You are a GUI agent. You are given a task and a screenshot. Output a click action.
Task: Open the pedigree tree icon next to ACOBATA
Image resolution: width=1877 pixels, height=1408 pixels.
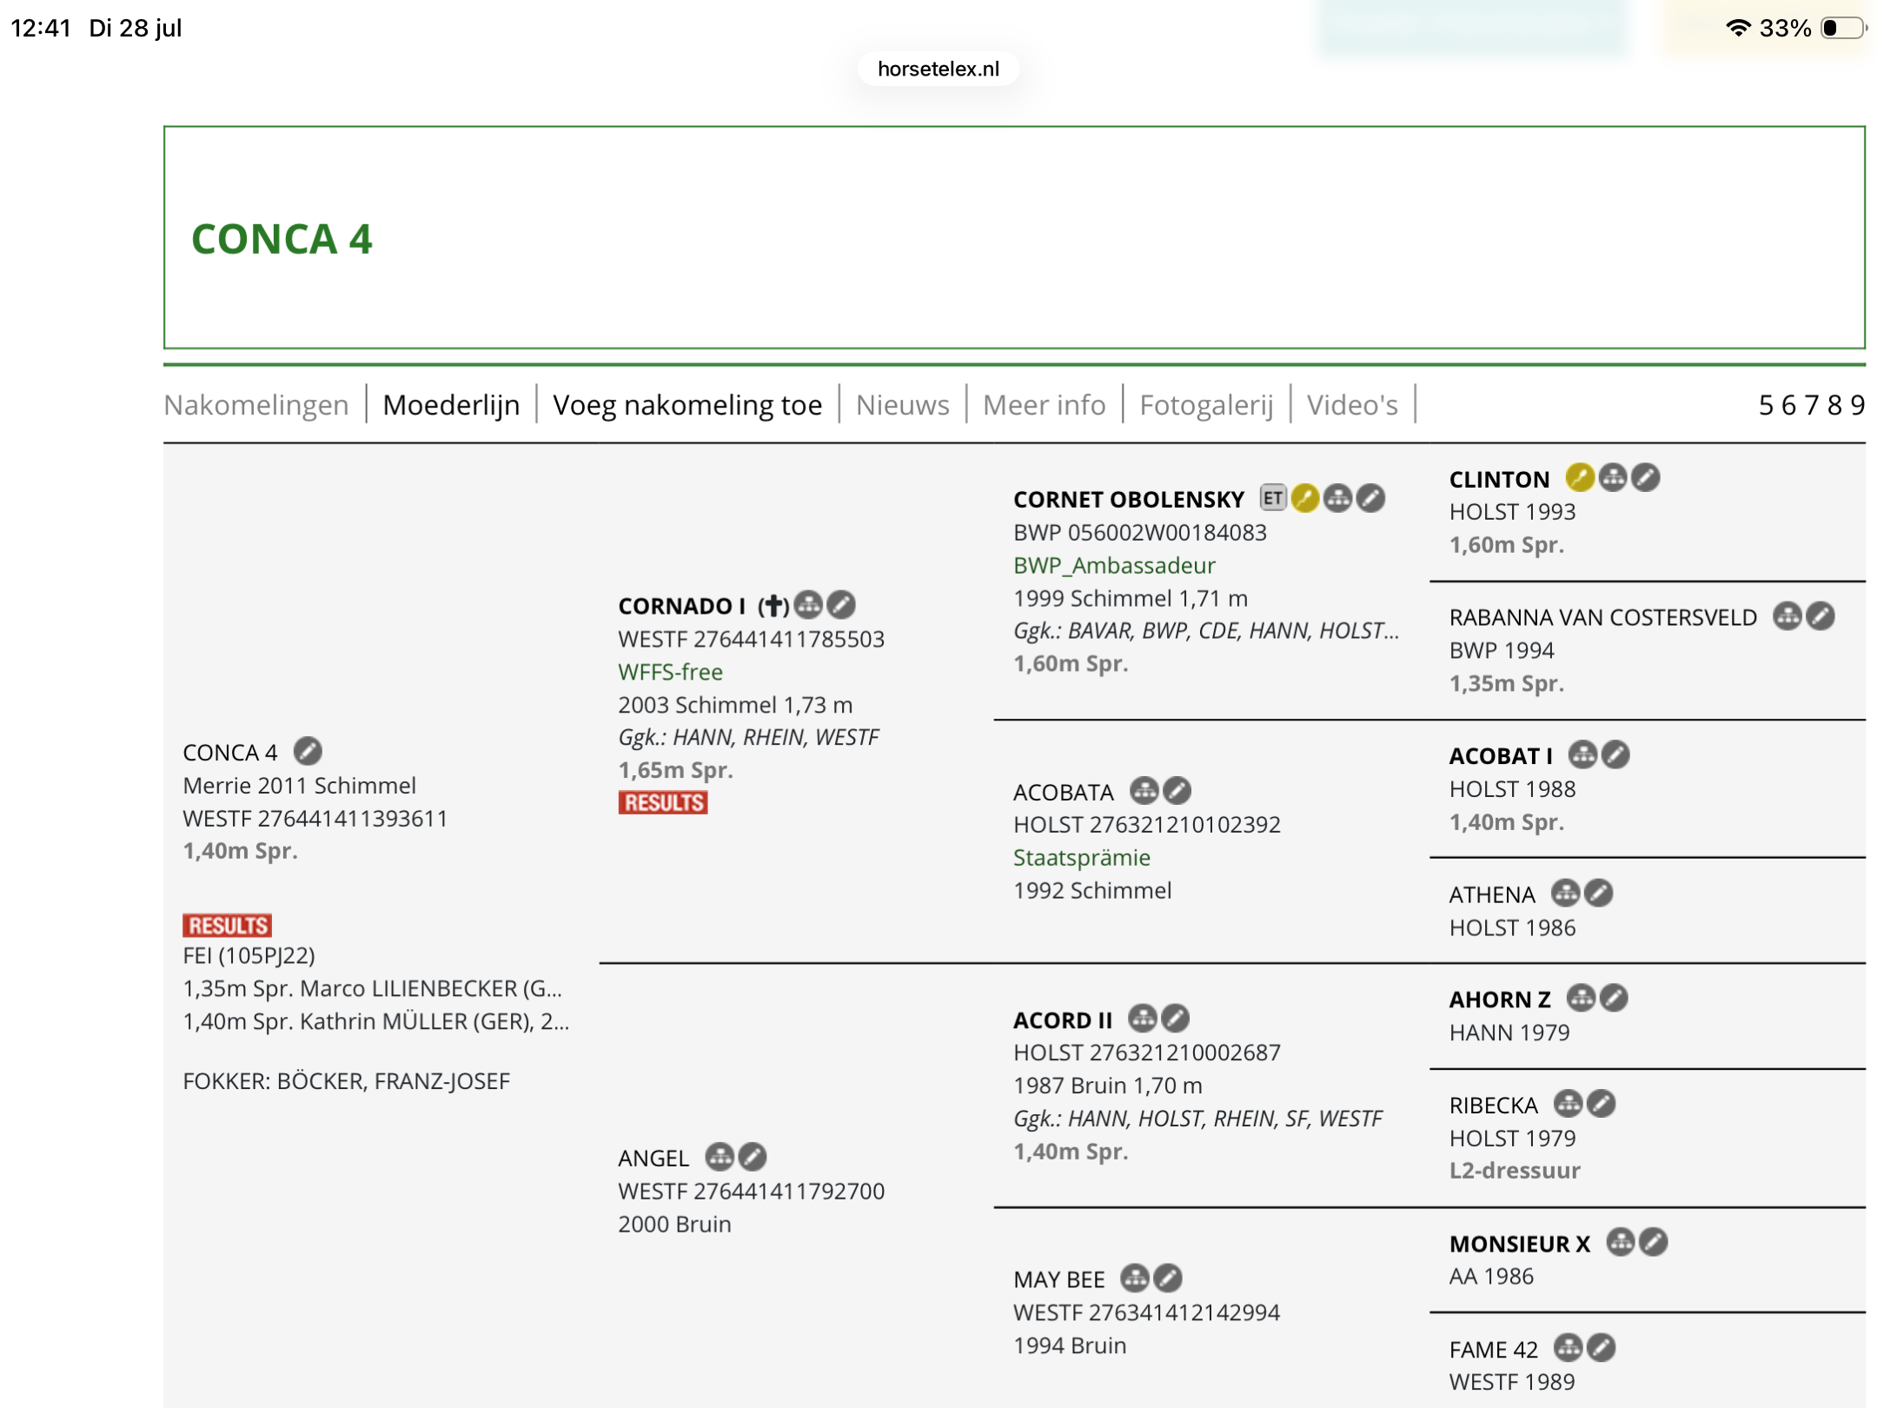[1144, 790]
